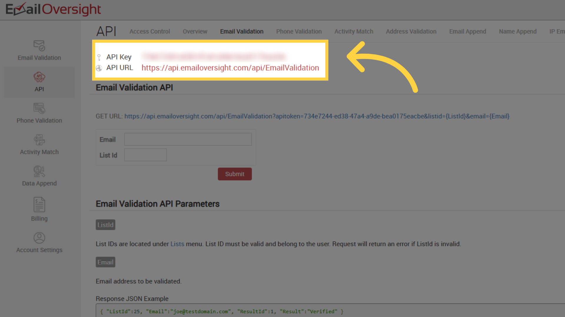This screenshot has height=317, width=565.
Task: Switch to the Overview tab
Action: tap(195, 31)
